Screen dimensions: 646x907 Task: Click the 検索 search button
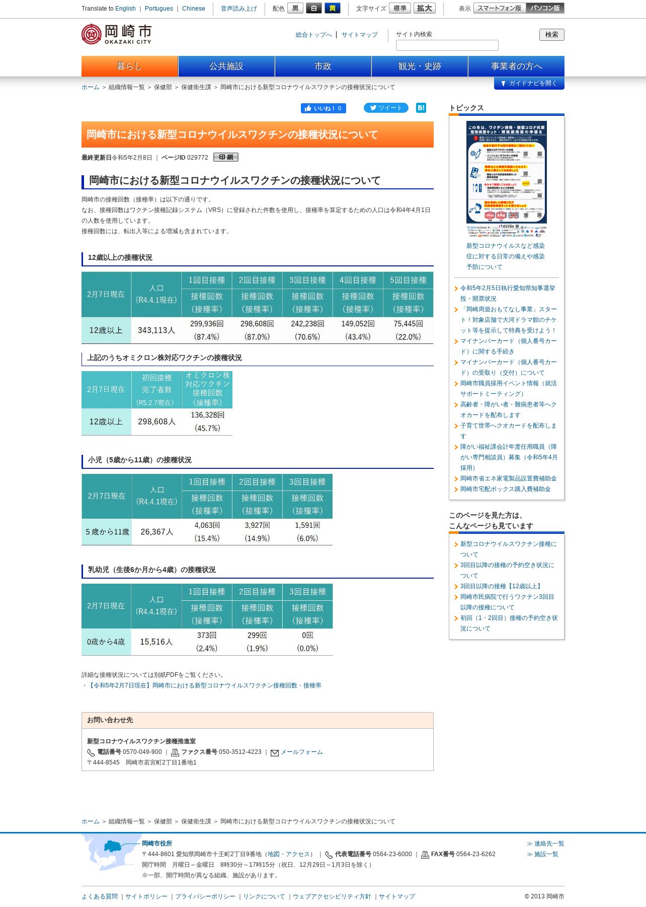pos(552,34)
